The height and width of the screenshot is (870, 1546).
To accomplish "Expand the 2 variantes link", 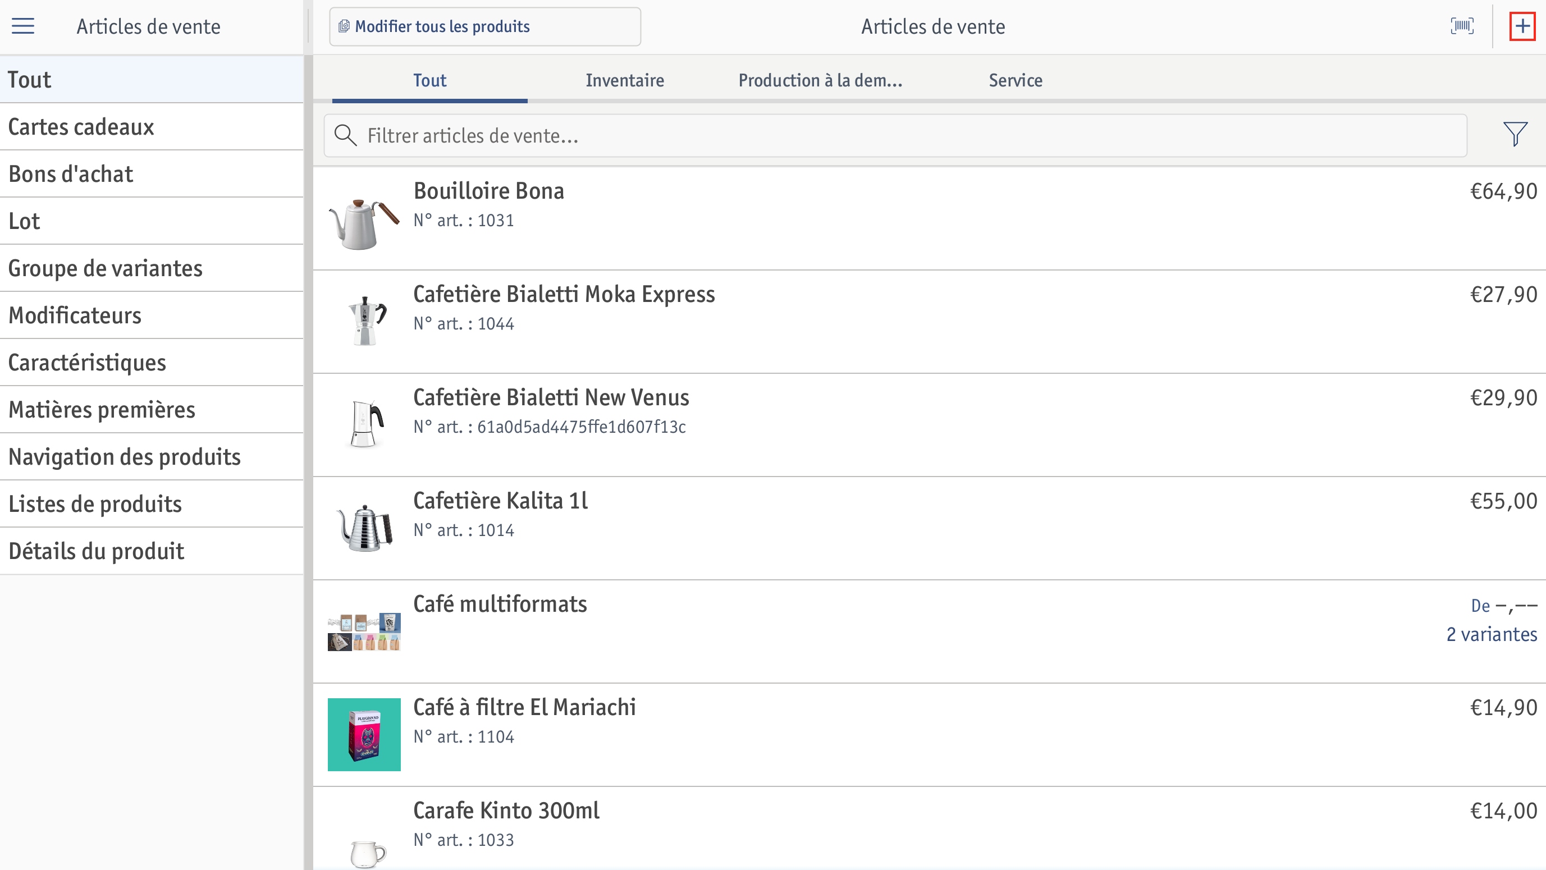I will click(x=1492, y=634).
